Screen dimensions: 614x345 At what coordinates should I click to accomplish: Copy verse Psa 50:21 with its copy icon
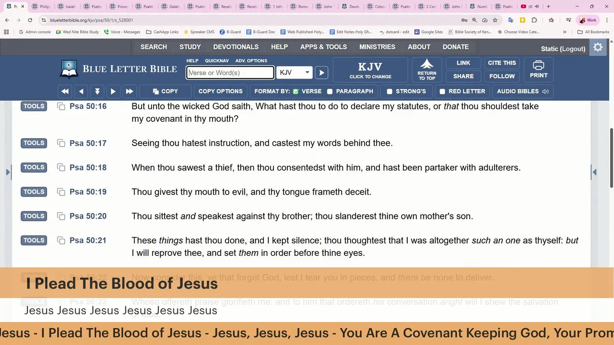click(61, 241)
